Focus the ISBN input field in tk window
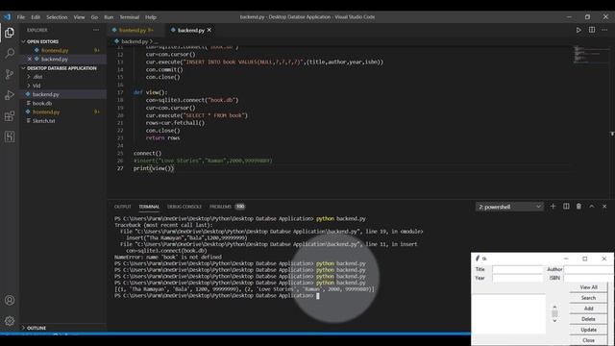Viewport: 615px width, 346px height. [x=588, y=278]
